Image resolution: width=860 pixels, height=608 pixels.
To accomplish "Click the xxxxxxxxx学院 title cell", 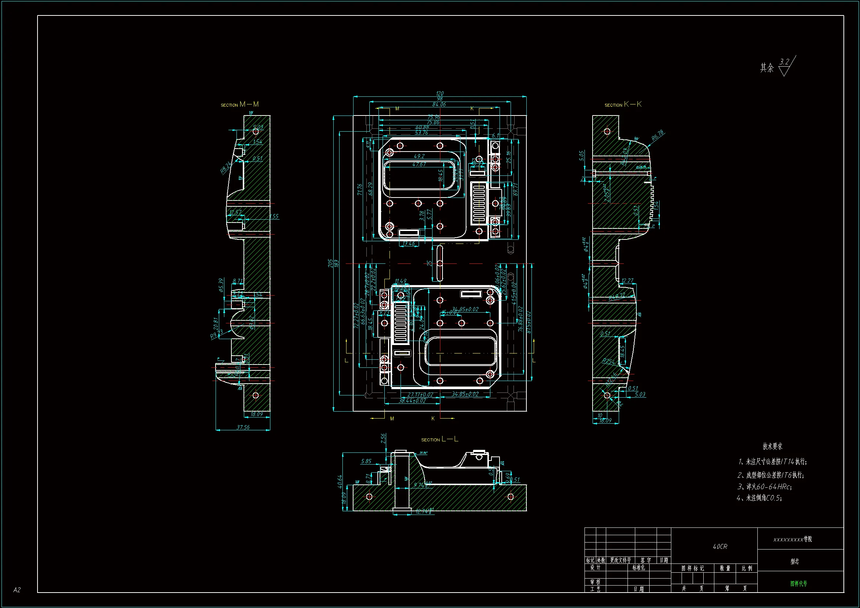I will [x=793, y=539].
